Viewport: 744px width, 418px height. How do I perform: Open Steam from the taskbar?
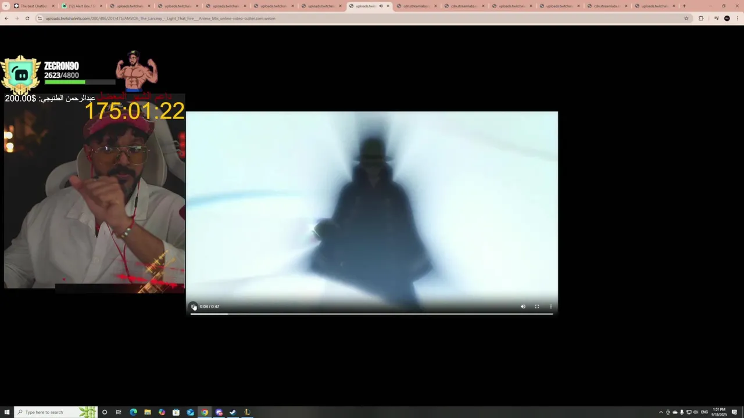tap(233, 412)
